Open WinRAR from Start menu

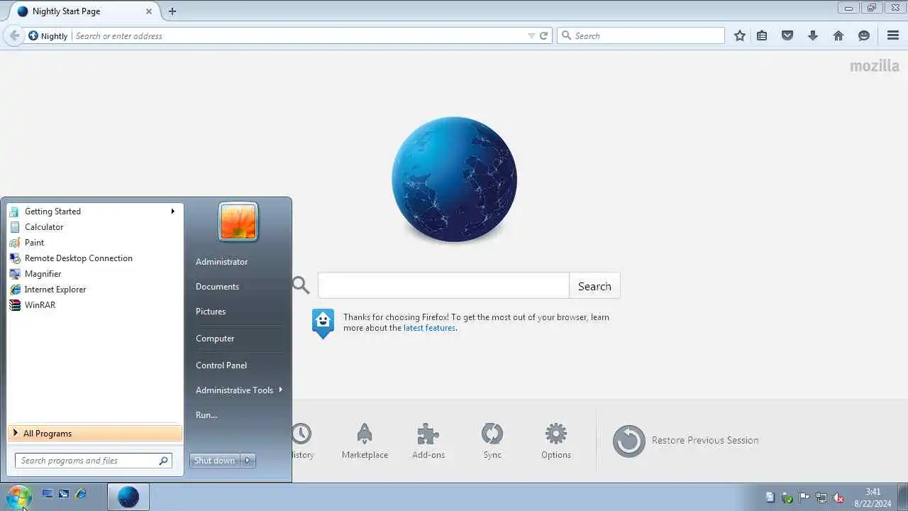94,305
